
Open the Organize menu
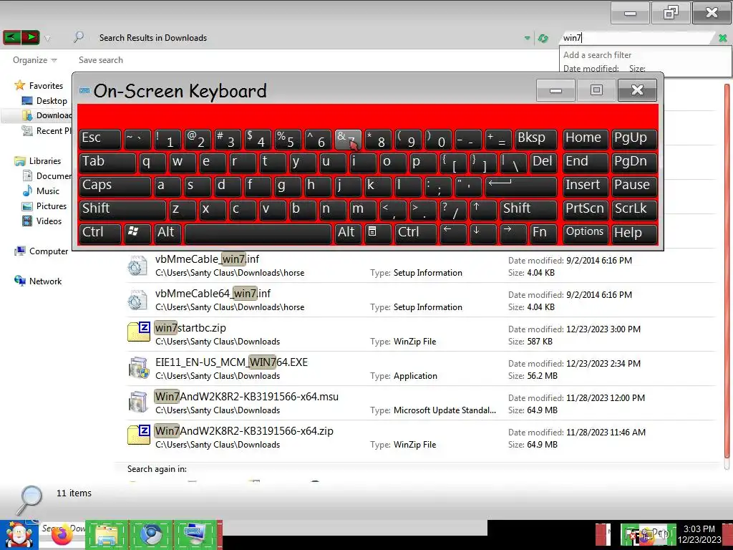coord(34,60)
